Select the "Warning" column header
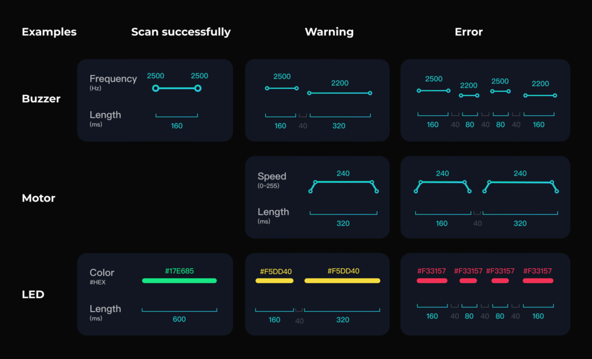Image resolution: width=592 pixels, height=359 pixels. [x=329, y=32]
